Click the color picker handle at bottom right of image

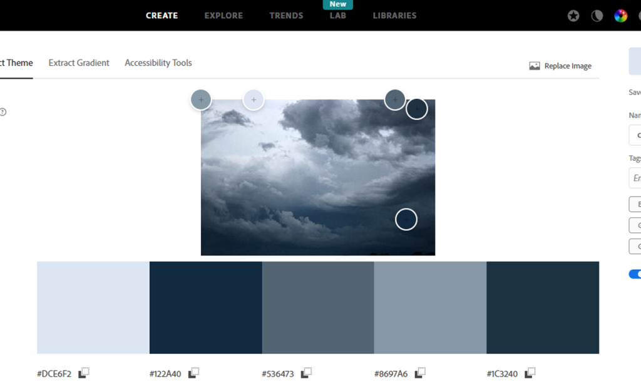click(x=406, y=219)
